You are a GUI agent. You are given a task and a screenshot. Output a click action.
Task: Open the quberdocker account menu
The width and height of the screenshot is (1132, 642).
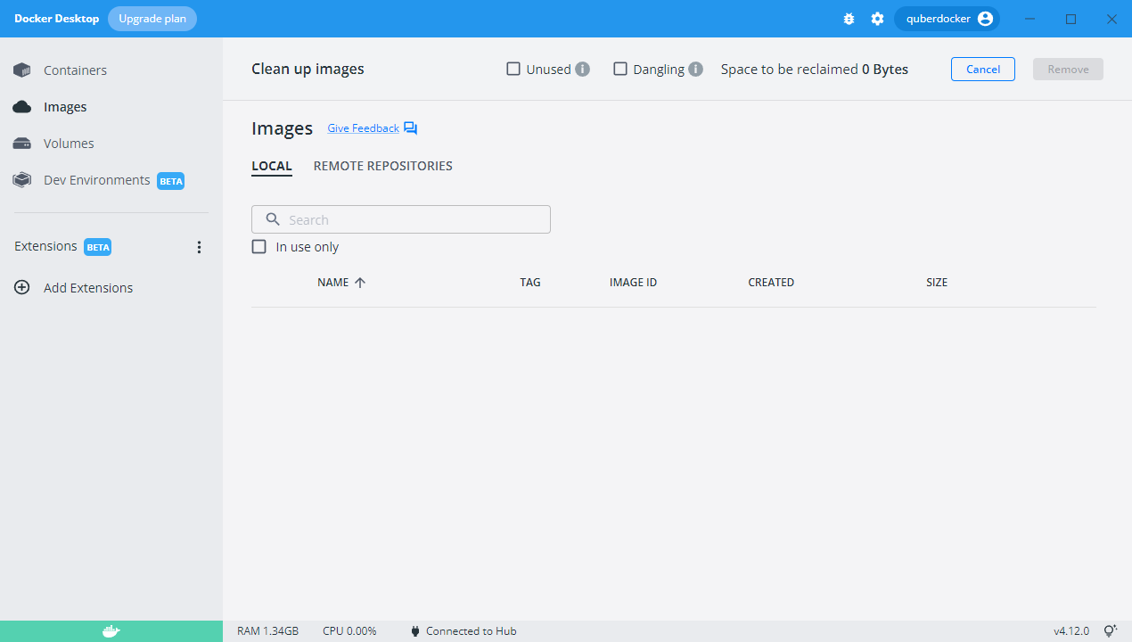tap(947, 19)
